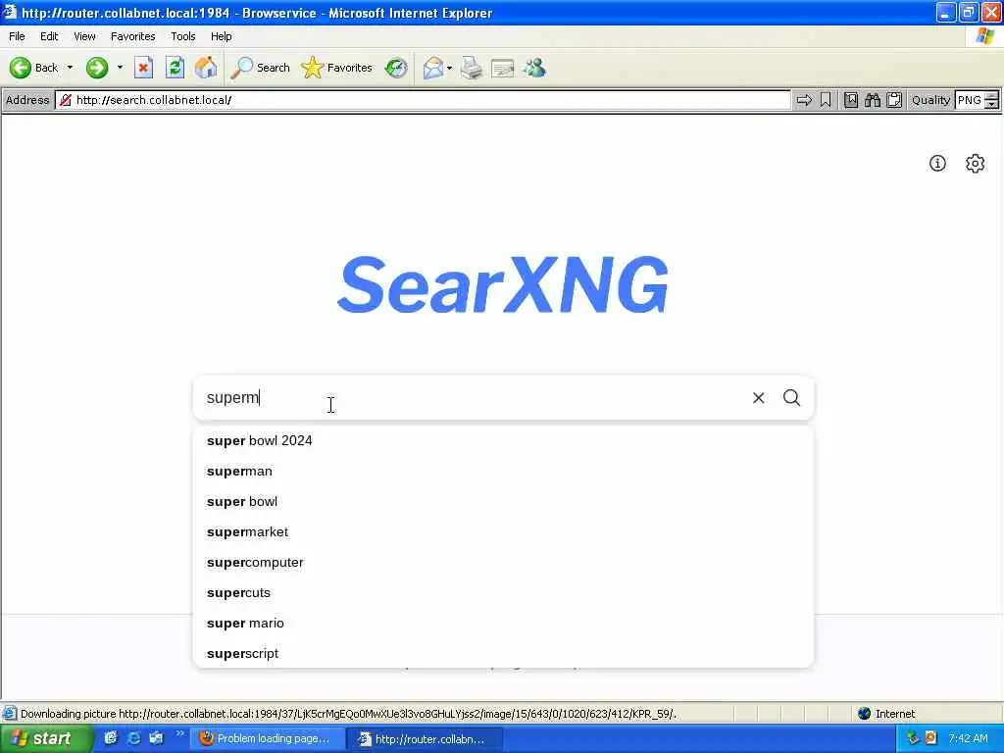Open the View menu

tap(84, 36)
